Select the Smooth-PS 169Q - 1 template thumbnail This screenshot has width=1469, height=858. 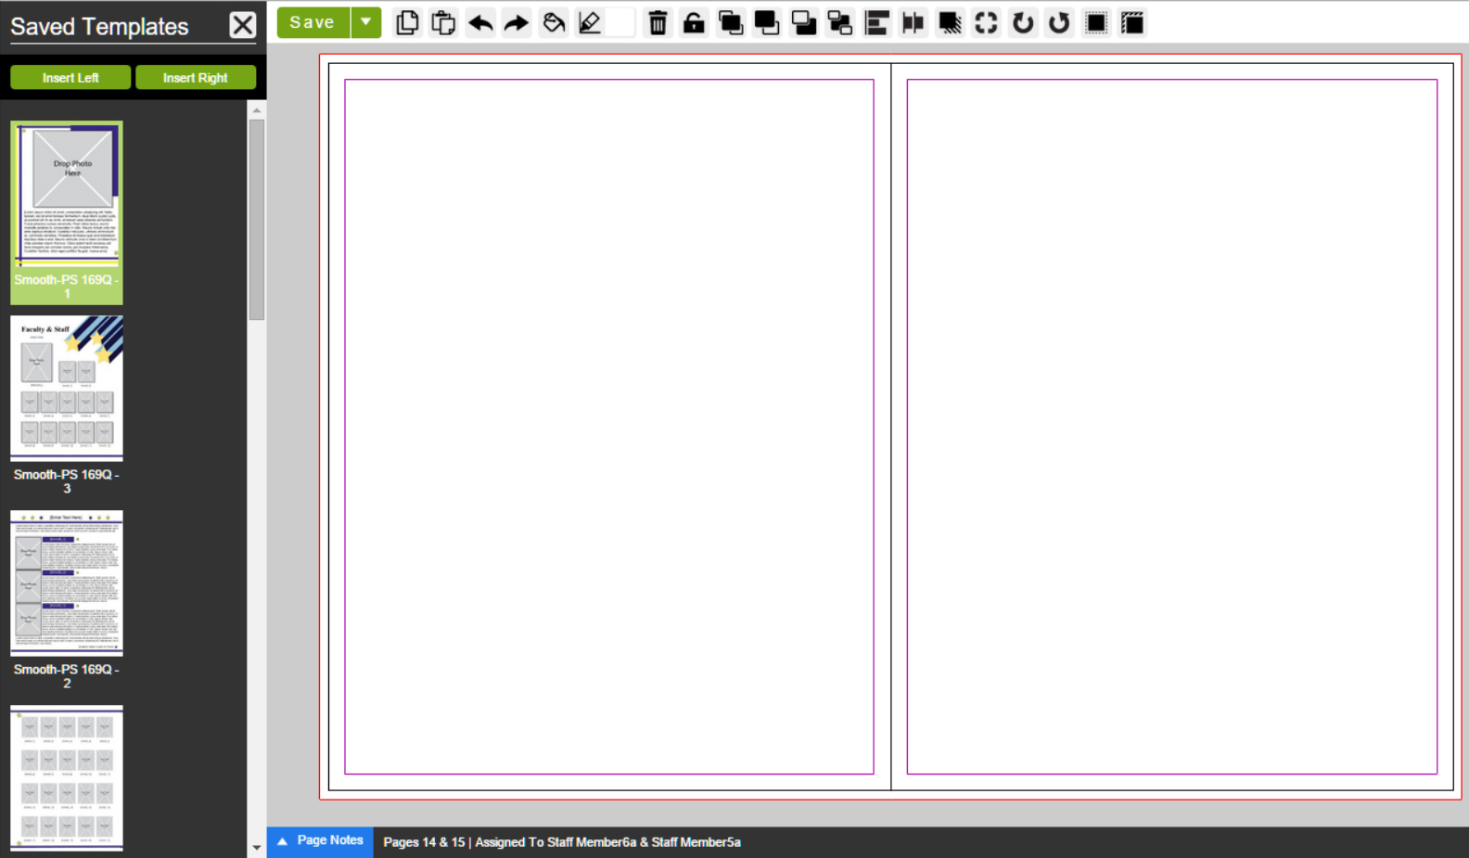67,212
